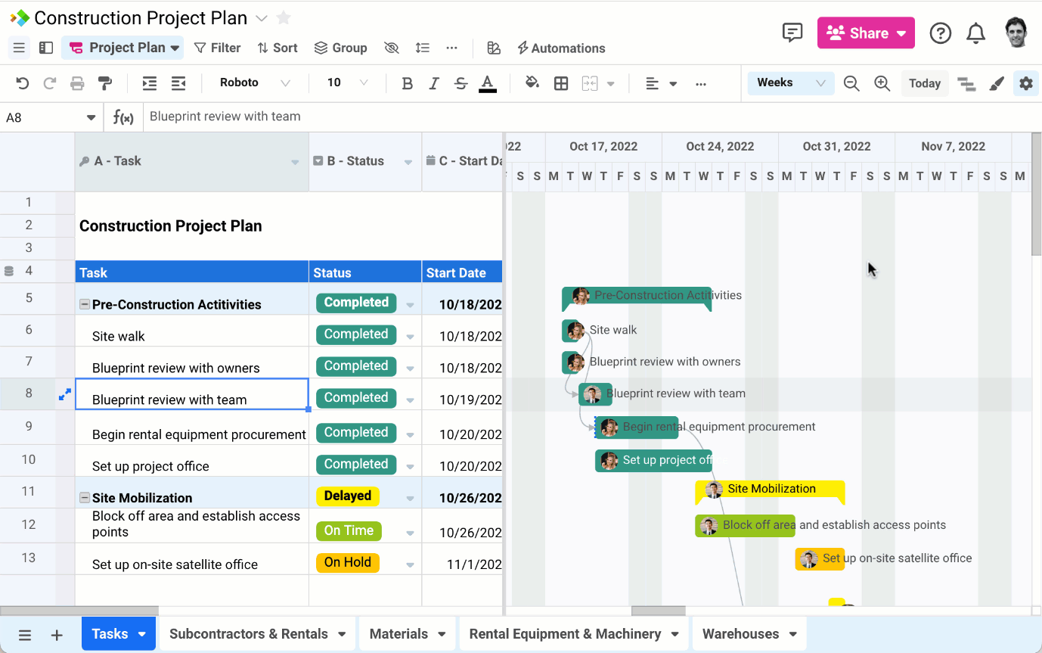Select the Group icon
Viewport: 1042px width, 653px height.
click(340, 48)
